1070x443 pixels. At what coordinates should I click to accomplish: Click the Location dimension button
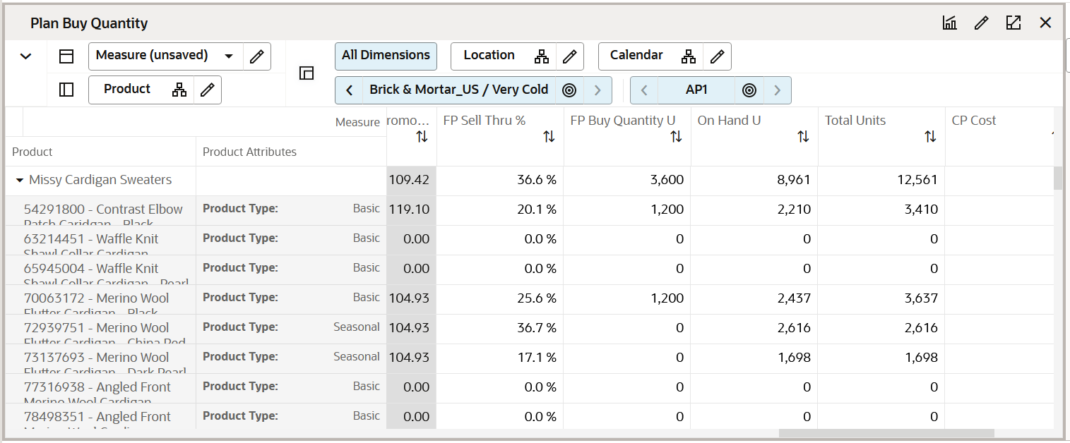(x=489, y=56)
